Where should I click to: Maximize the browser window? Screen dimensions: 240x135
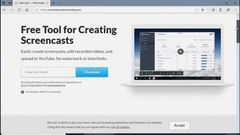pos(226,3)
